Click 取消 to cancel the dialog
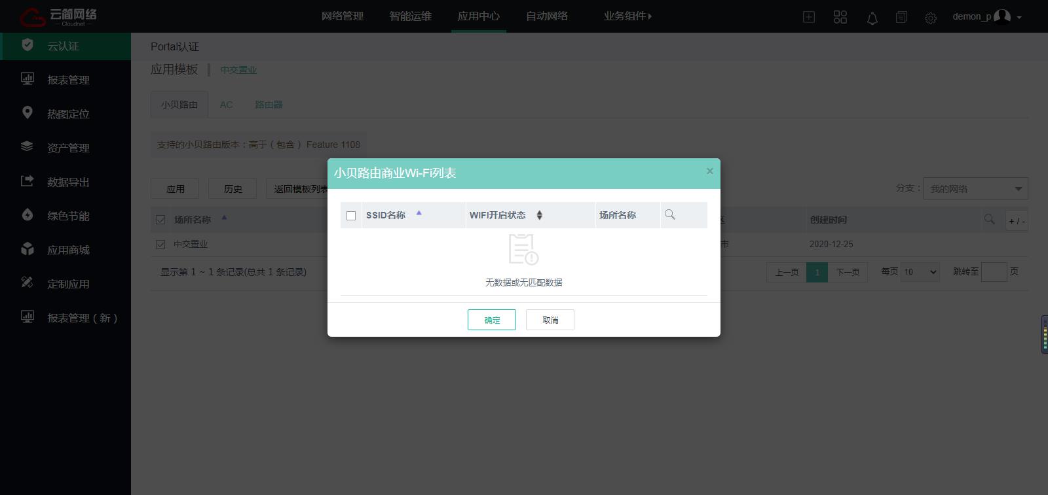This screenshot has width=1048, height=495. [x=550, y=320]
